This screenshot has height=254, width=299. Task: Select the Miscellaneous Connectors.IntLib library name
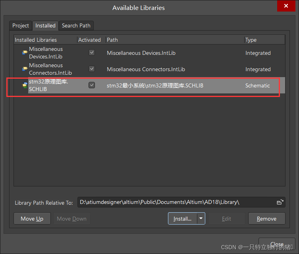(x=50, y=69)
